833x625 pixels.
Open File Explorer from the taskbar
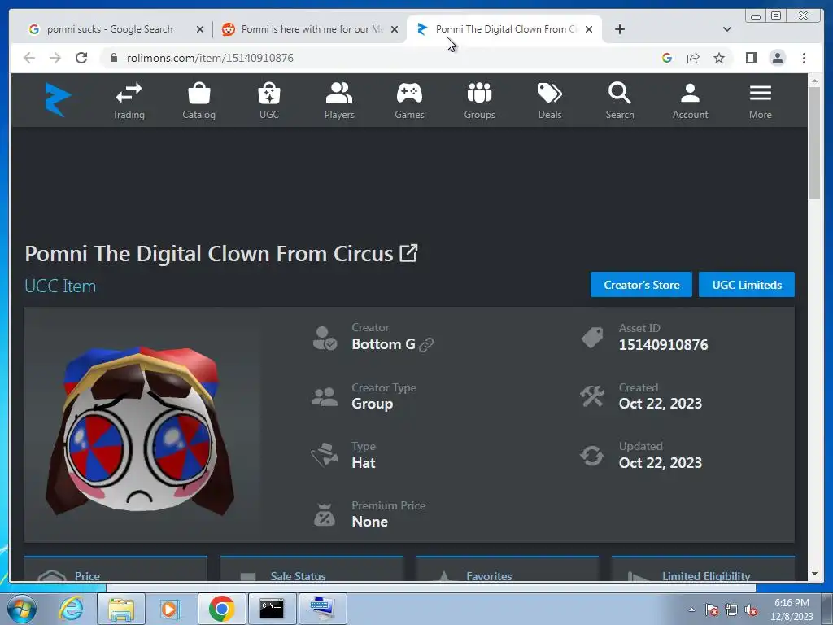[120, 609]
